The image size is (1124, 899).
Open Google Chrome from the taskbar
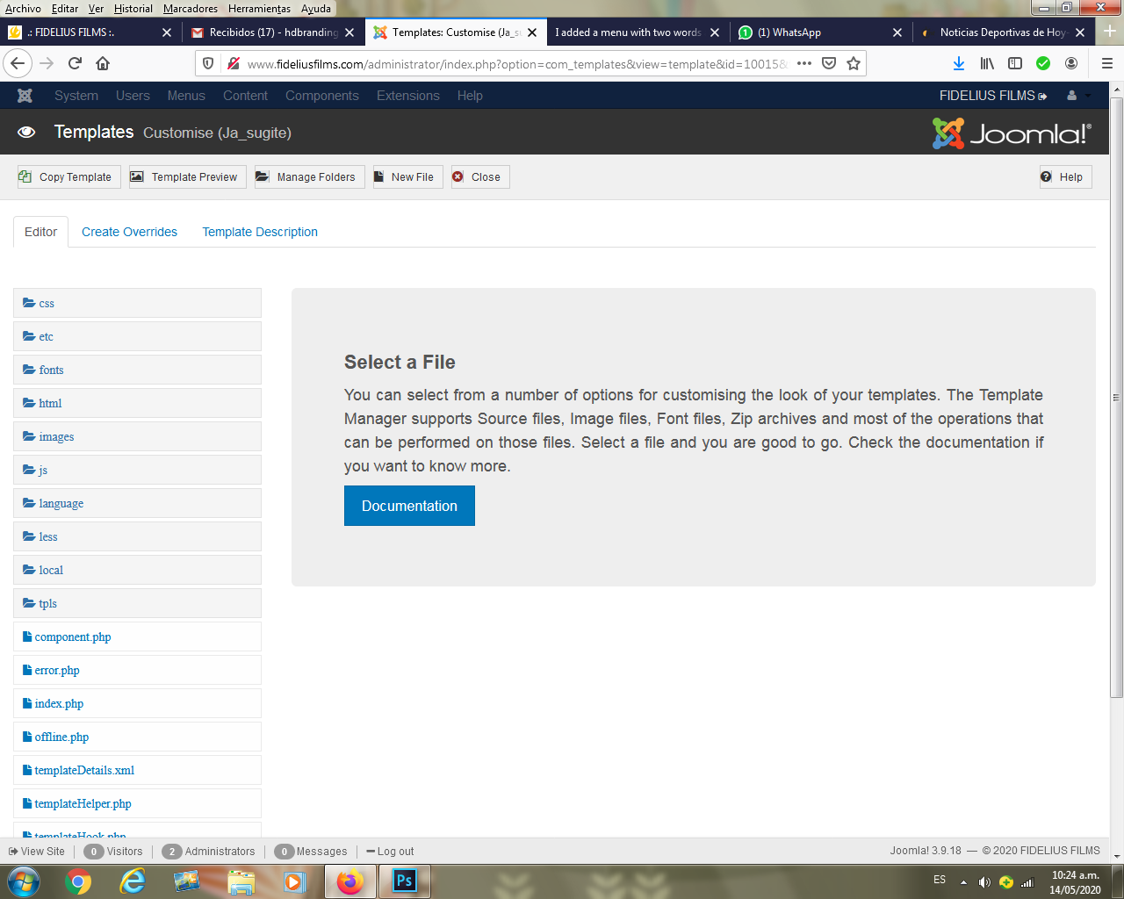click(x=78, y=881)
